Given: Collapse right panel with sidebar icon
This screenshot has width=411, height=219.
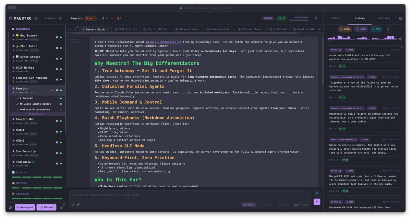Looking at the screenshot, I should (x=400, y=19).
